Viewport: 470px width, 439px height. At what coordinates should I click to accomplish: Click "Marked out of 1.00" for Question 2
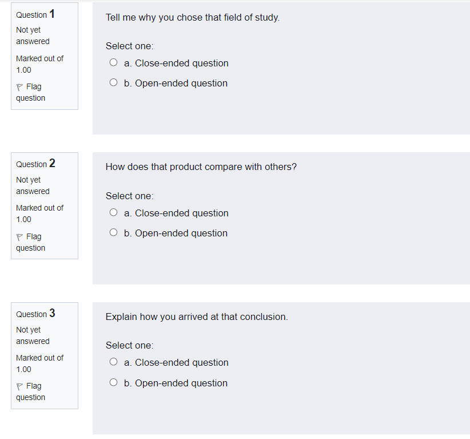[39, 213]
